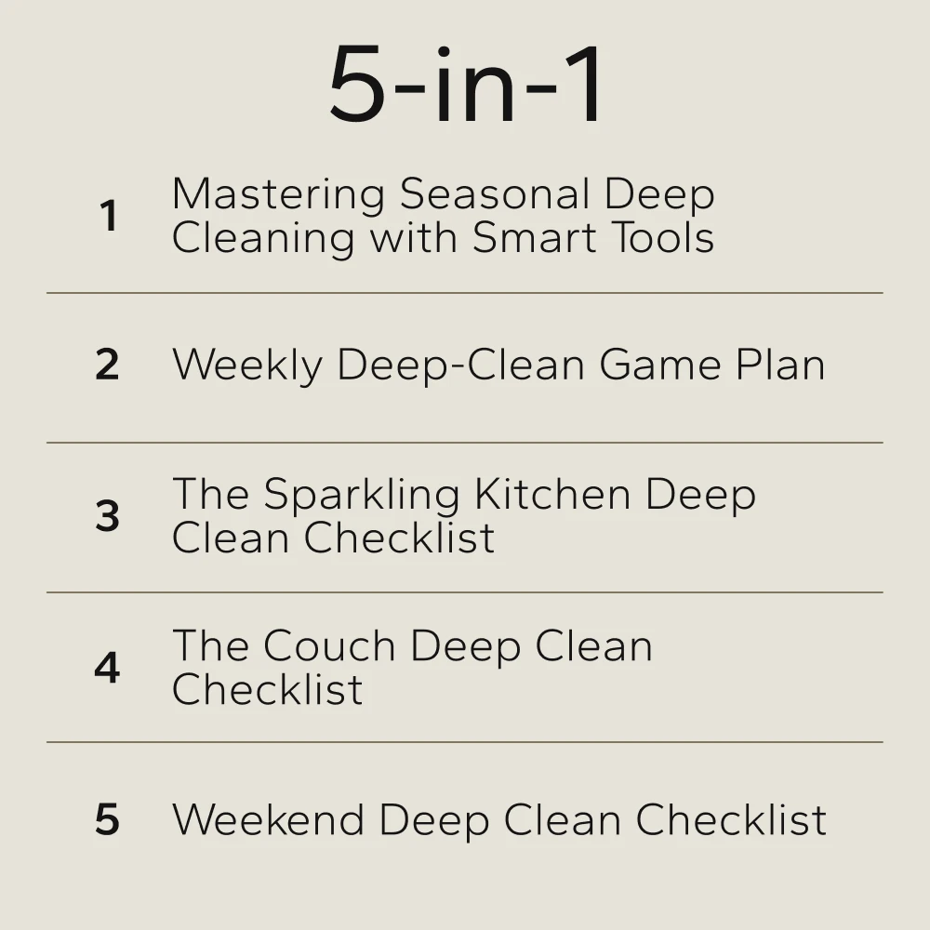The image size is (930, 930).
Task: Click the word "Couch" in item 4
Action: click(x=330, y=646)
